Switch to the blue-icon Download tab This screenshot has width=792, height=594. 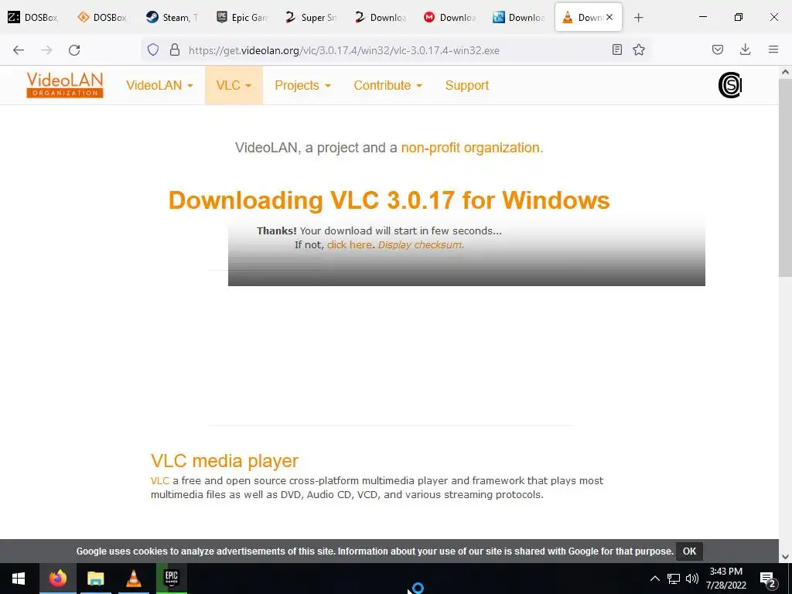518,17
